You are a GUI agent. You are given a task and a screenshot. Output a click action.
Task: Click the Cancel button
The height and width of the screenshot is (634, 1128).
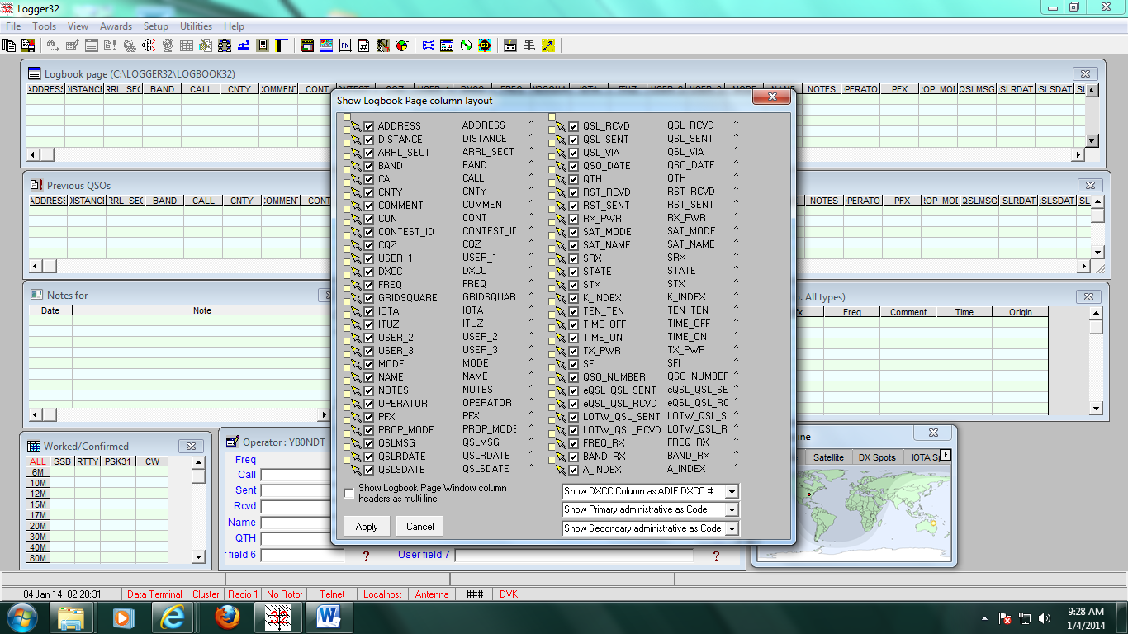(420, 527)
